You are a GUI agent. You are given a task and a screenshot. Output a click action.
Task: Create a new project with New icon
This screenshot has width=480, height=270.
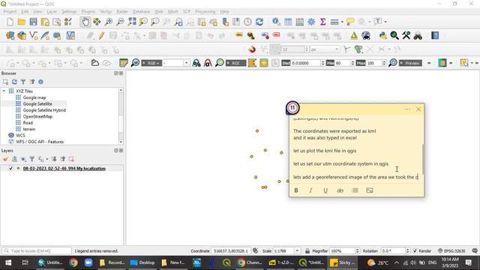[10, 22]
